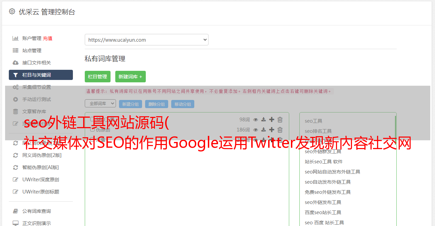The height and width of the screenshot is (226, 435).
Task: Add keywords to the 98词 library
Action: coord(272,120)
